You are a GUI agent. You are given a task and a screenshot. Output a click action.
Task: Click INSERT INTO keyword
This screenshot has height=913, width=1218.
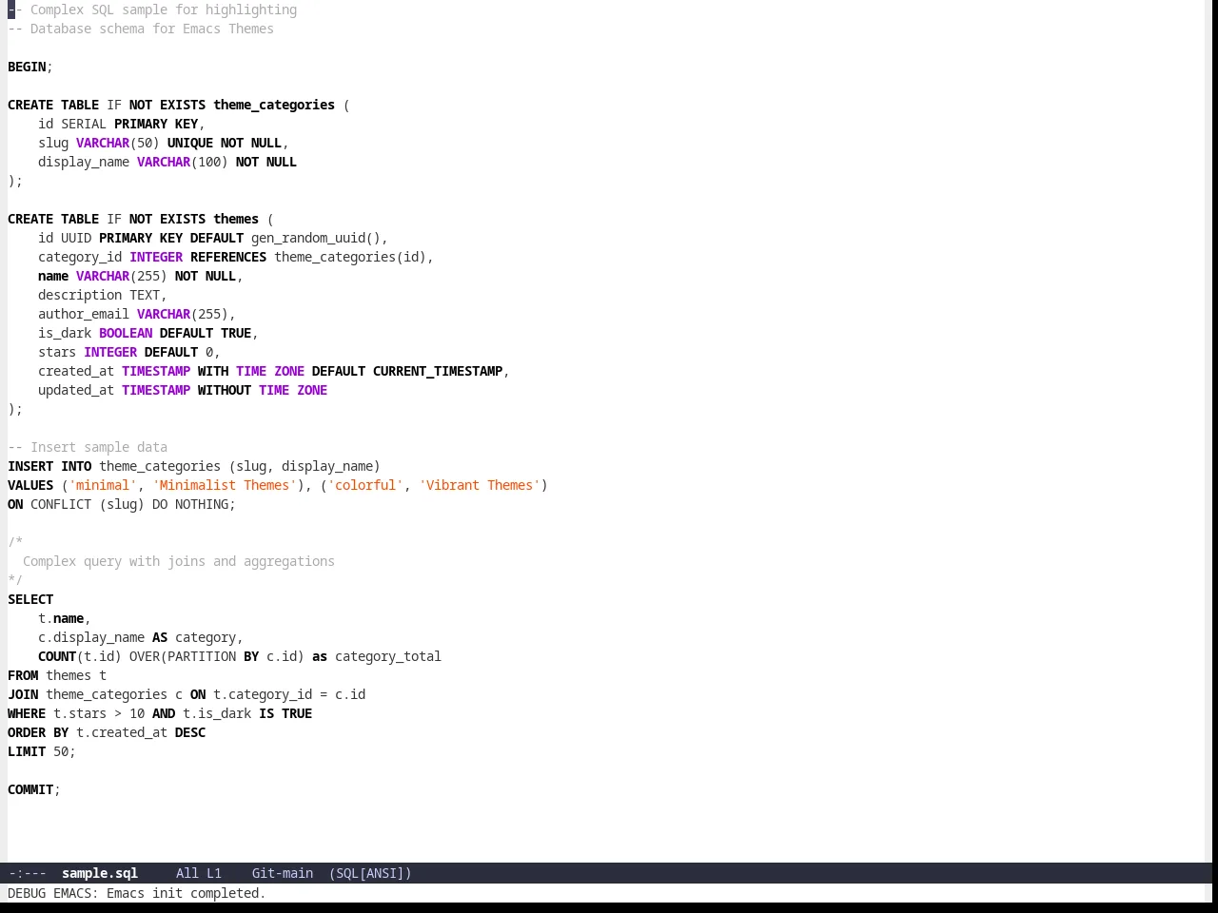49,466
